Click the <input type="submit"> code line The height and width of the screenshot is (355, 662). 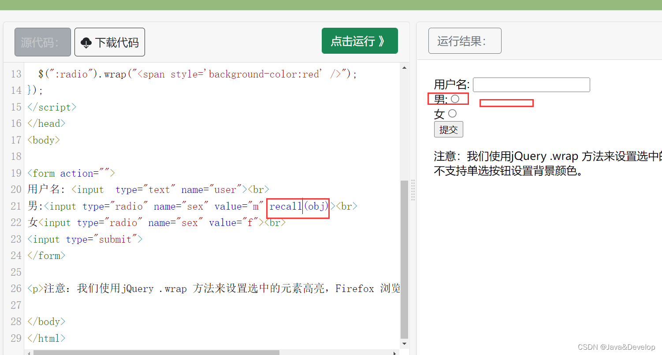tap(85, 239)
